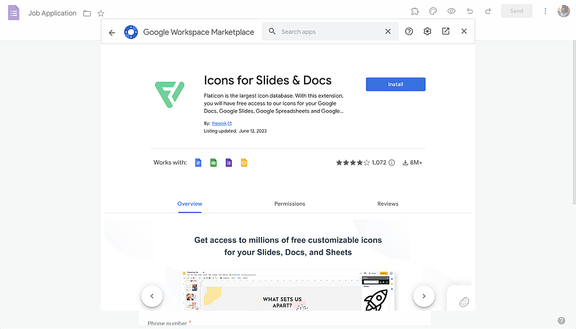
Task: Clear the search apps field
Action: click(388, 32)
